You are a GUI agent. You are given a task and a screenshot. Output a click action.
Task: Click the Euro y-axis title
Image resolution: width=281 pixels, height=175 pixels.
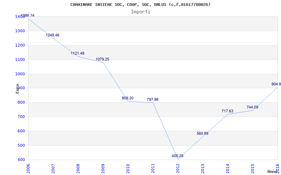[17, 89]
